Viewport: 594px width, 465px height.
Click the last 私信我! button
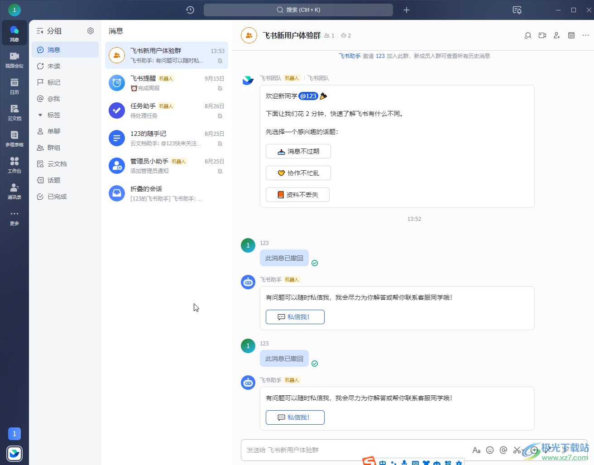click(295, 417)
